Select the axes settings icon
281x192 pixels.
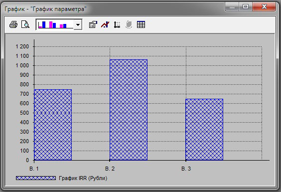117,24
